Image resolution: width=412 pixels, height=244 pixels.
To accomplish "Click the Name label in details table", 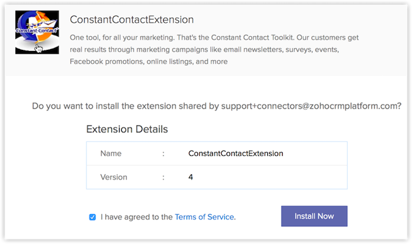I will click(110, 154).
